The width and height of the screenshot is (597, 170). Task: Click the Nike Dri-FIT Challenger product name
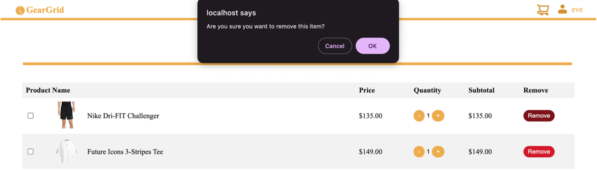(x=123, y=116)
